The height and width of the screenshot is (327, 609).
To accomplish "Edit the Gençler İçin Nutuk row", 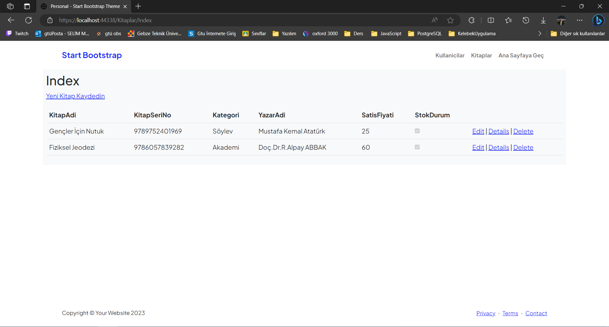I will point(478,131).
